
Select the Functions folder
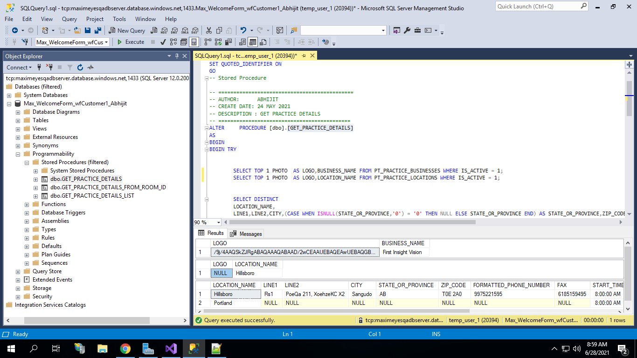point(54,204)
